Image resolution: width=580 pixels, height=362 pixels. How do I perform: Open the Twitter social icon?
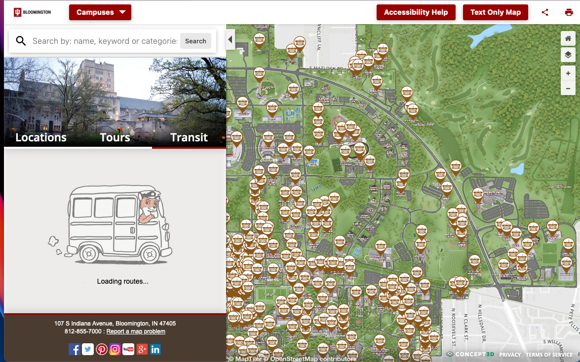click(88, 349)
